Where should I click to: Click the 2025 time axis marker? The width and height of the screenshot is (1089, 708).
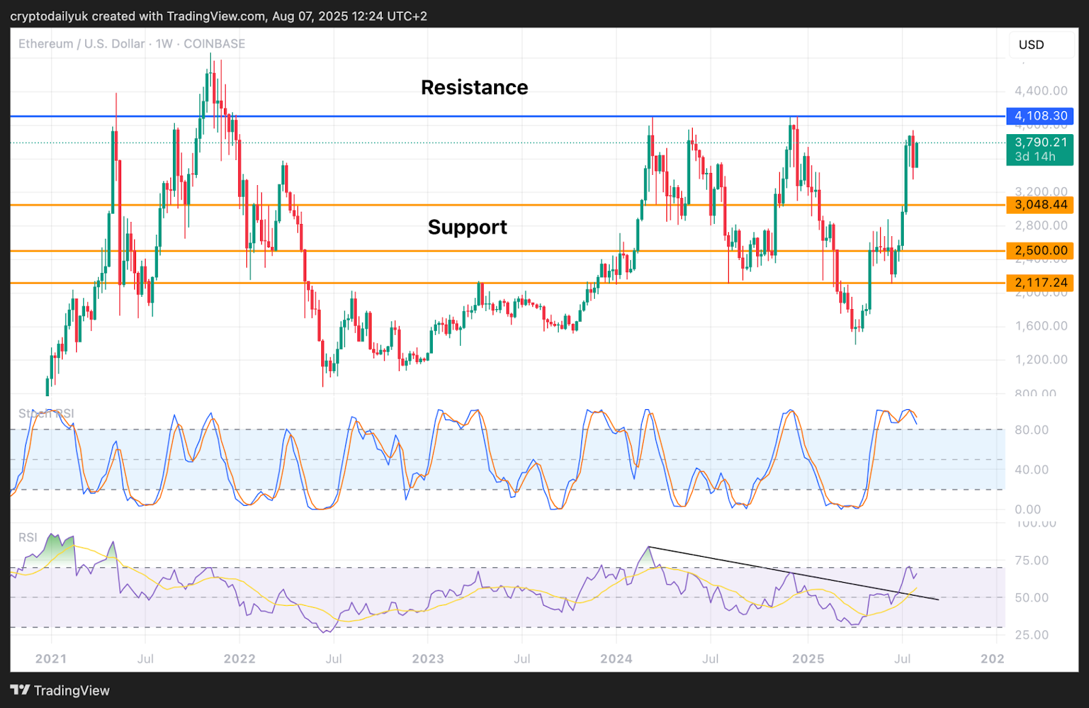(808, 659)
